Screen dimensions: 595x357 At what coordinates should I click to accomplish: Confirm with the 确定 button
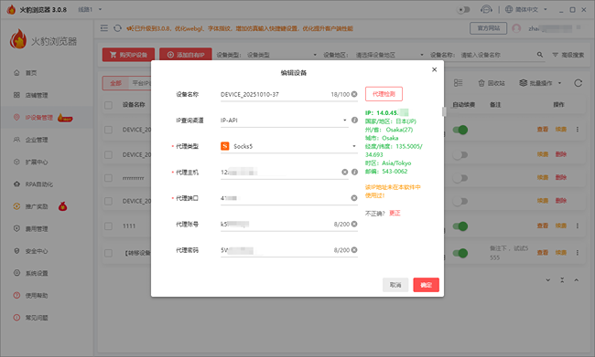427,285
